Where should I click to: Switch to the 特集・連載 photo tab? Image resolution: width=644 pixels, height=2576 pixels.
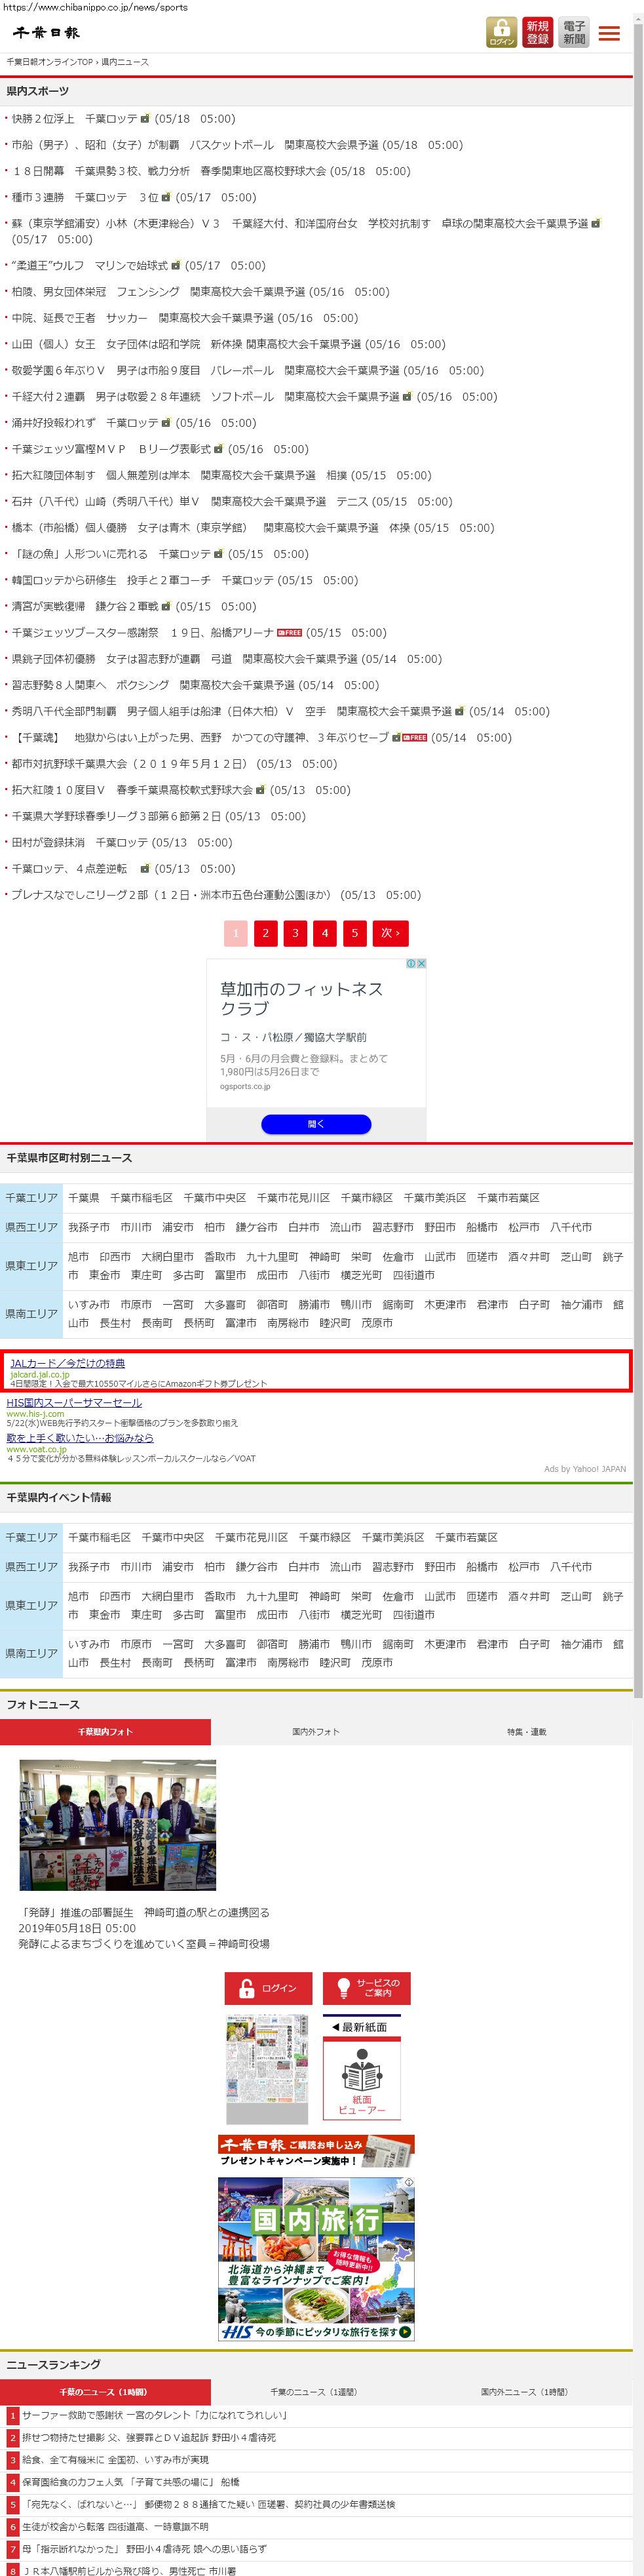(526, 1731)
